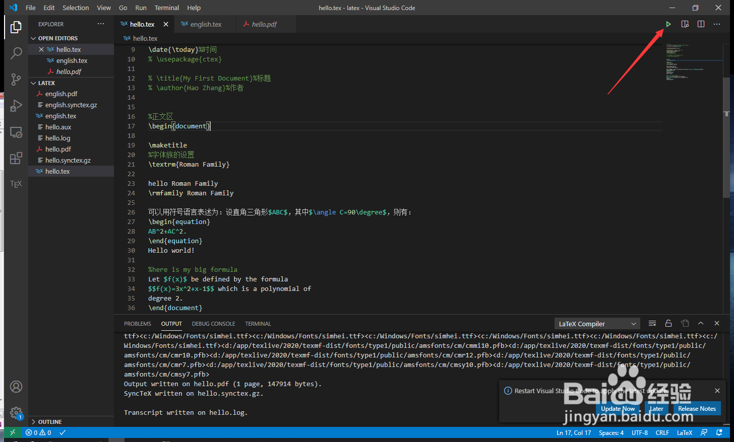The height and width of the screenshot is (442, 734).
Task: Open log output file in editor
Action: pyautogui.click(x=685, y=323)
